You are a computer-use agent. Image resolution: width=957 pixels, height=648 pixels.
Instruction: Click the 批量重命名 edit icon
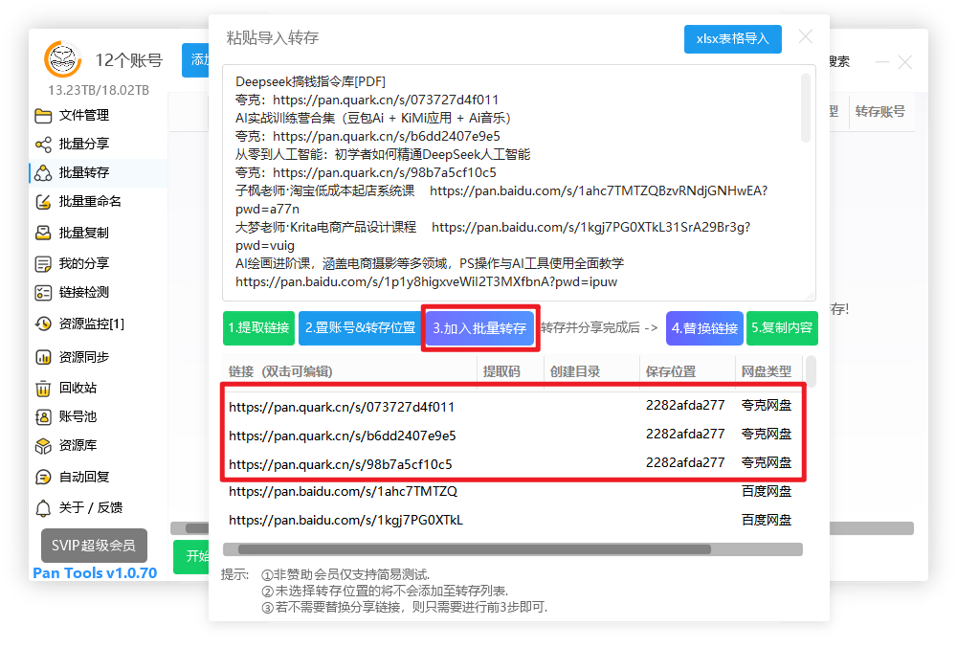pos(43,201)
